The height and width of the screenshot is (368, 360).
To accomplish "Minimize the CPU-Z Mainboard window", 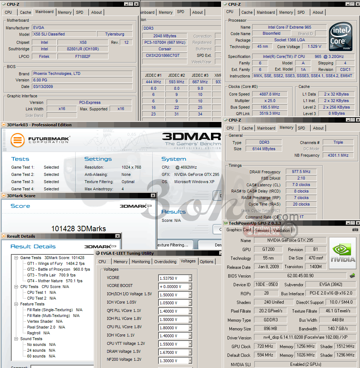I will (x=126, y=4).
